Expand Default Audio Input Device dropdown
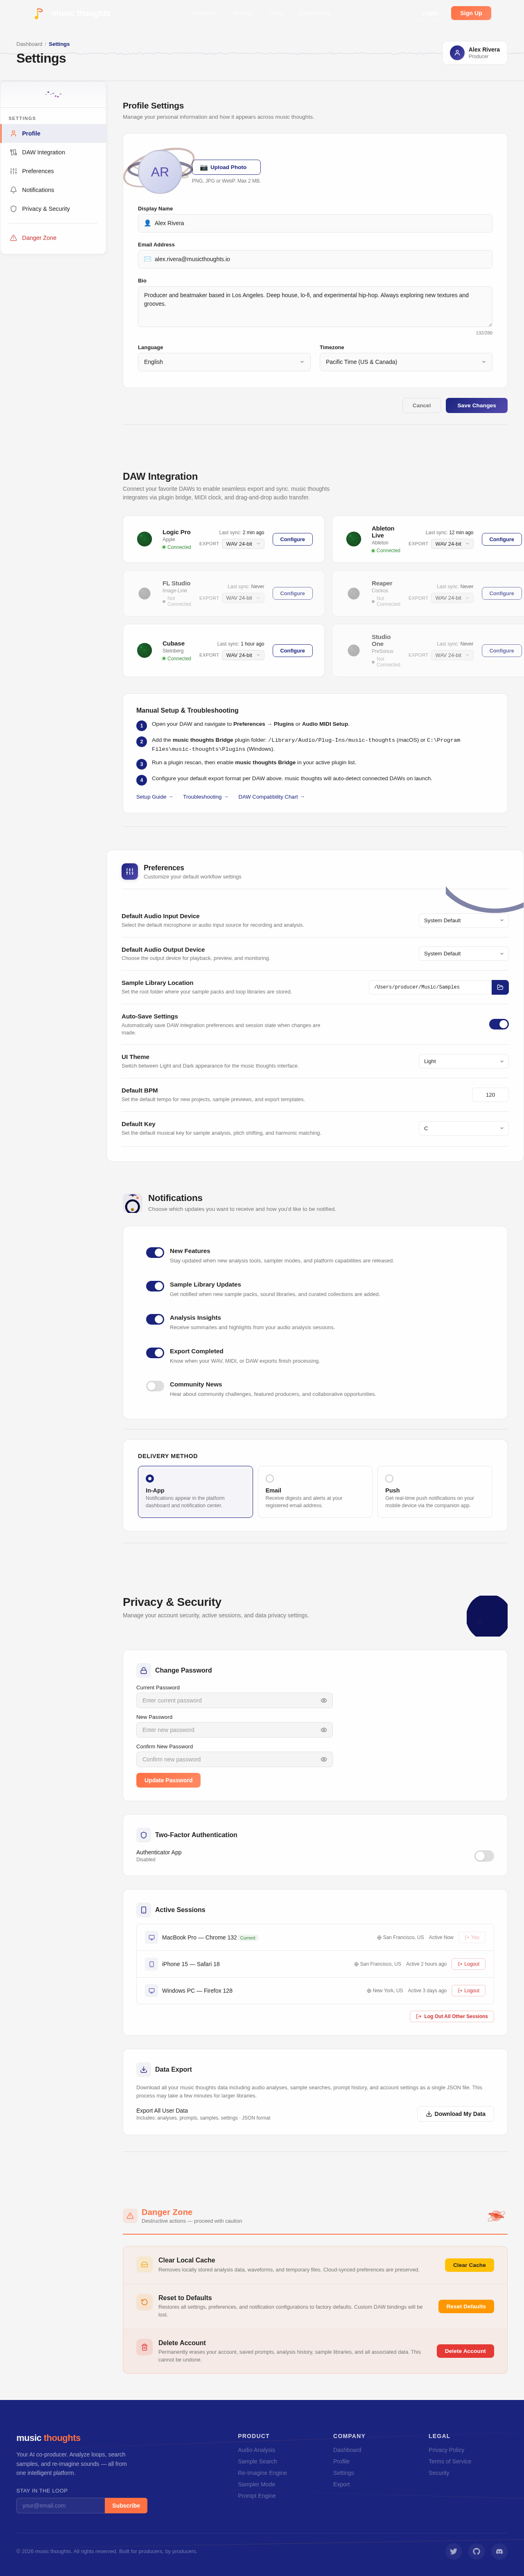Viewport: 524px width, 2576px height. (464, 920)
